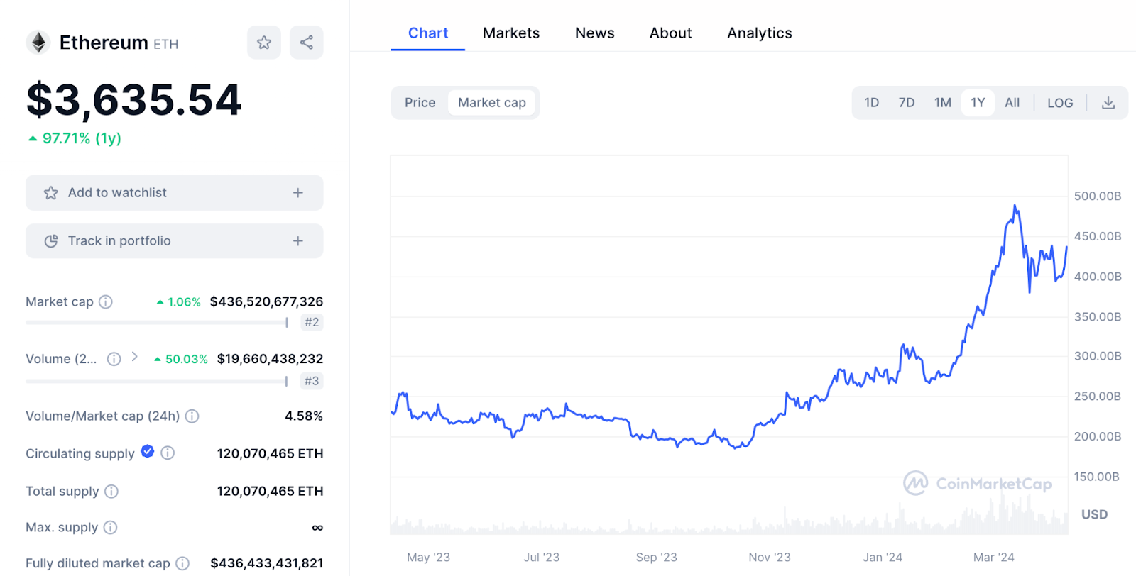Viewport: 1136px width, 576px height.
Task: Click the $3,635.54 price value
Action: coord(134,100)
